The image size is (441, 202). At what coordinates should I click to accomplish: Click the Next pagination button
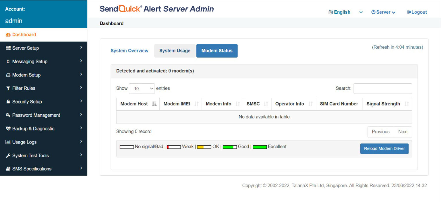click(x=403, y=132)
